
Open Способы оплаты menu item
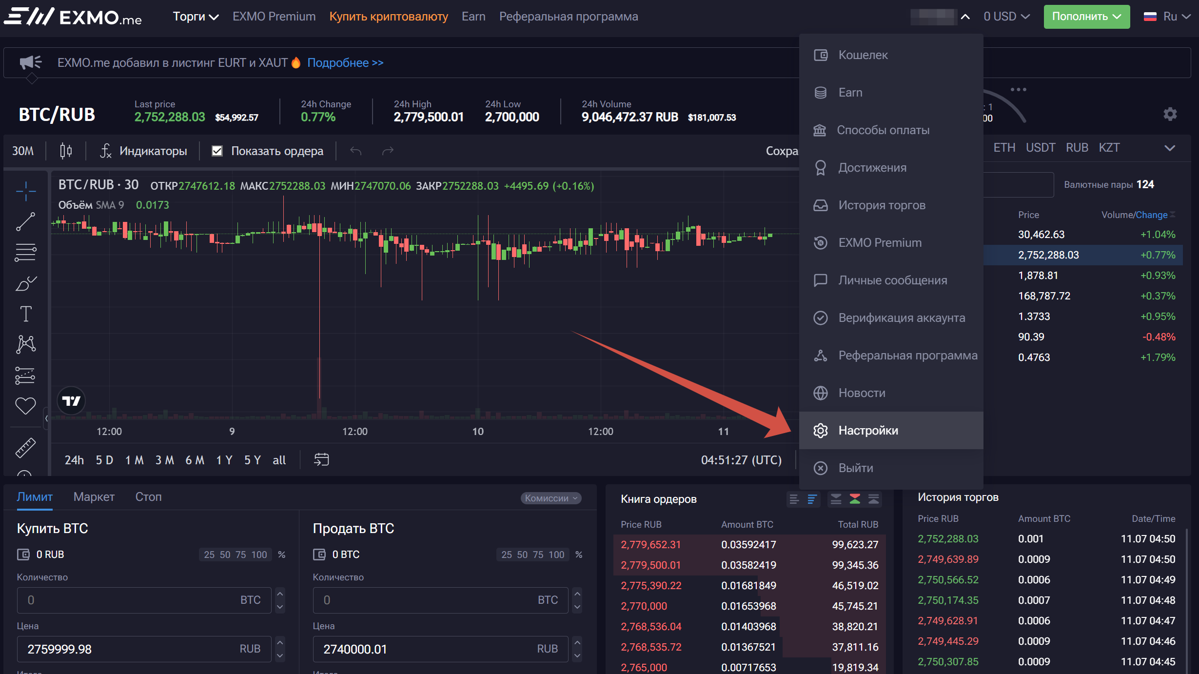891,130
